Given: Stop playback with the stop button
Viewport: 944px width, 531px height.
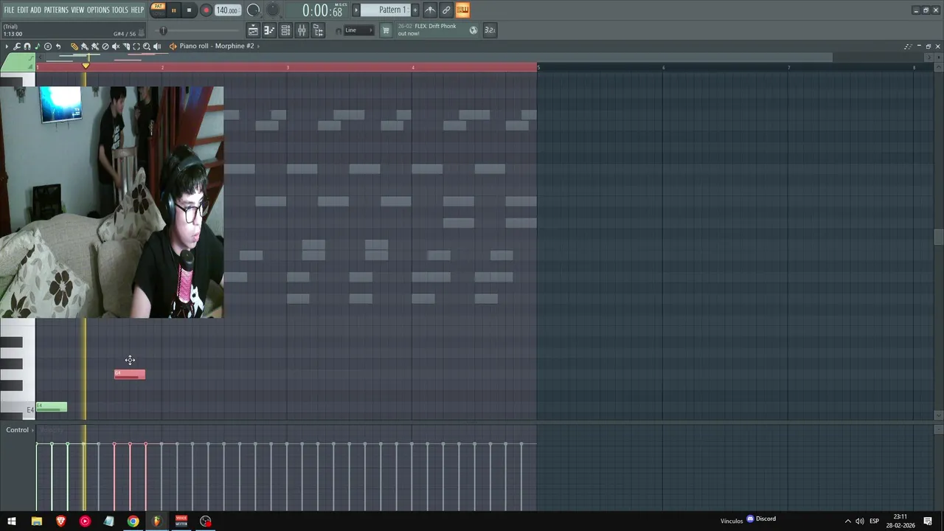Looking at the screenshot, I should tap(189, 10).
